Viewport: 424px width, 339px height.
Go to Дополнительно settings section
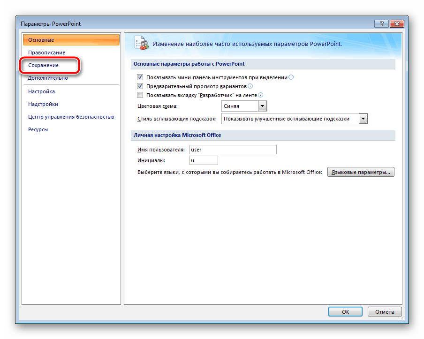[48, 78]
